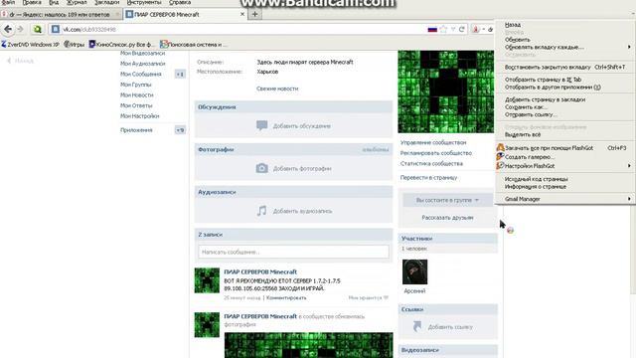
Task: Open a new tab with plus button
Action: pos(254,14)
